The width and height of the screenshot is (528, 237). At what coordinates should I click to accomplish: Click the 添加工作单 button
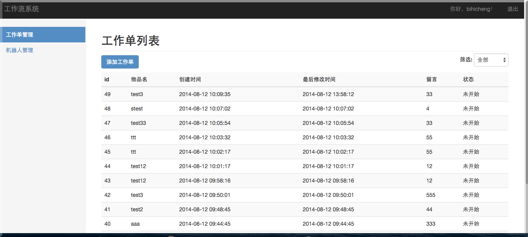120,61
